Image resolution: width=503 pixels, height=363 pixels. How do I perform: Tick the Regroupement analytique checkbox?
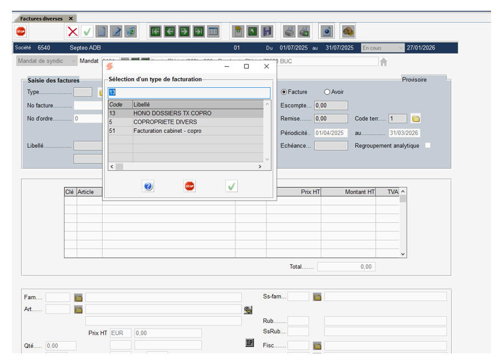point(428,145)
